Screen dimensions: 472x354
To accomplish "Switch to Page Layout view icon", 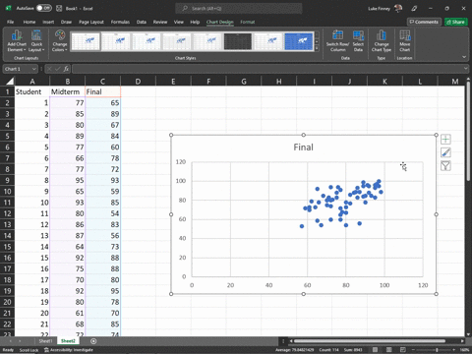I will (388, 350).
